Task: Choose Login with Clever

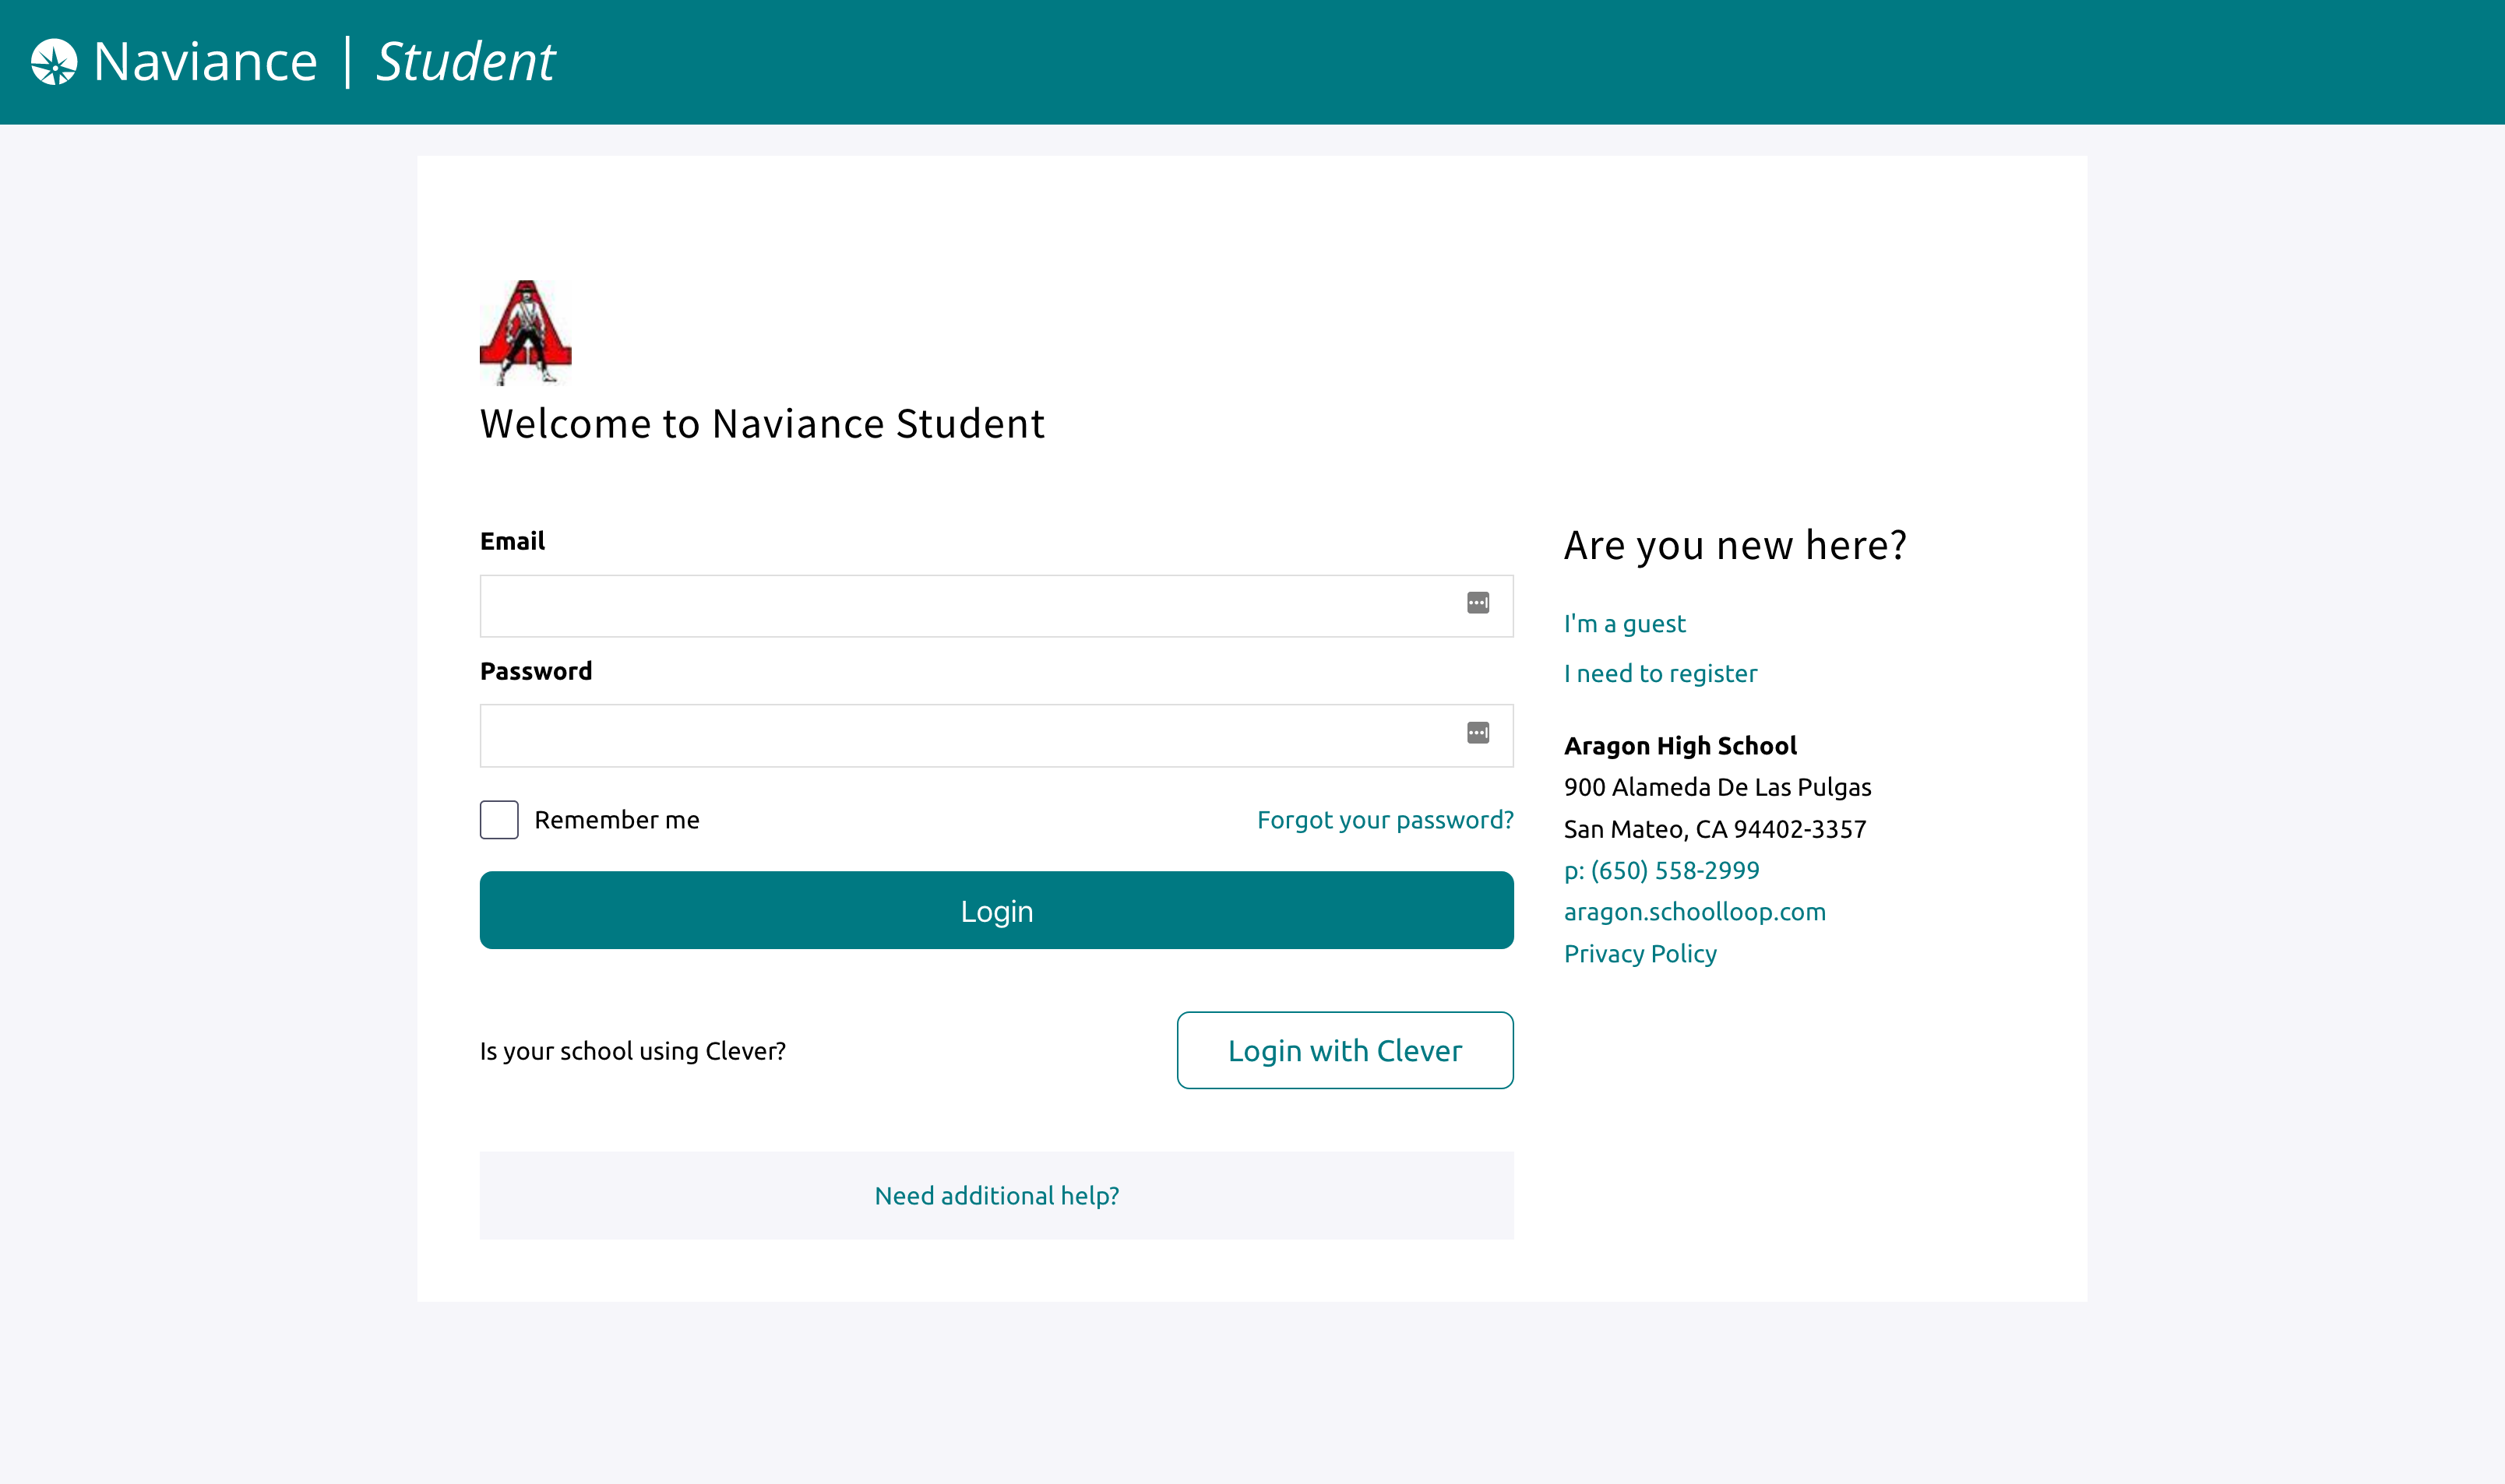Action: pyautogui.click(x=1344, y=1050)
